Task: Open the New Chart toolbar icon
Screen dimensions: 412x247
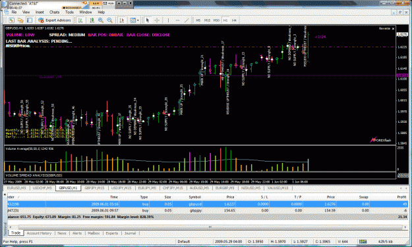Action: [11, 20]
